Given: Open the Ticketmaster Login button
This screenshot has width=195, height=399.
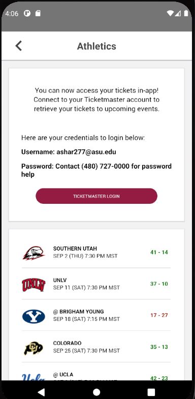Looking at the screenshot, I should 96,196.
